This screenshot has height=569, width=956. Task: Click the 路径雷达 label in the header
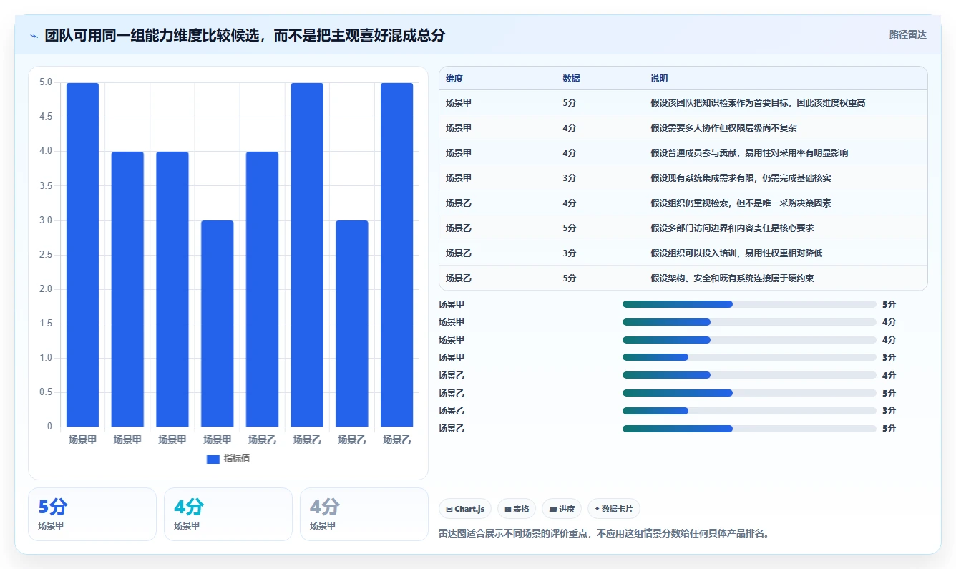click(x=908, y=34)
